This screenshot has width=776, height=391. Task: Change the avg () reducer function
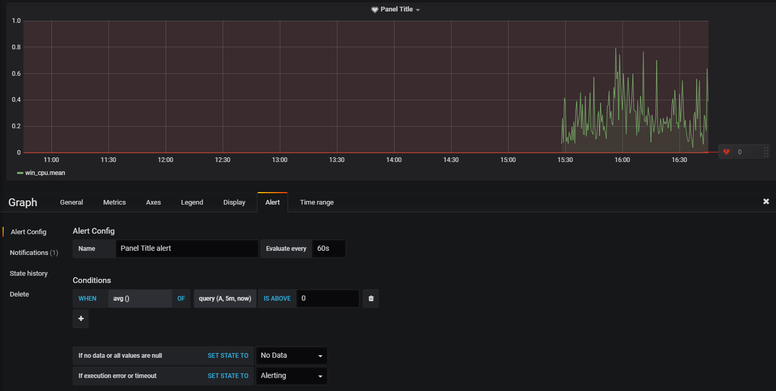tap(140, 299)
